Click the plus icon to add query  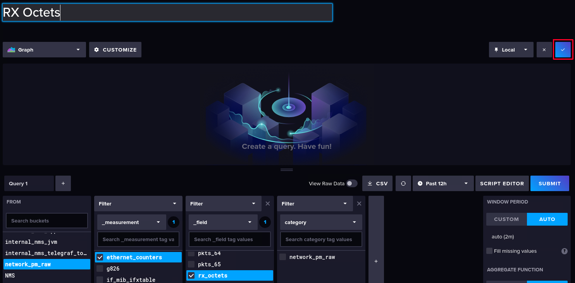pos(63,183)
